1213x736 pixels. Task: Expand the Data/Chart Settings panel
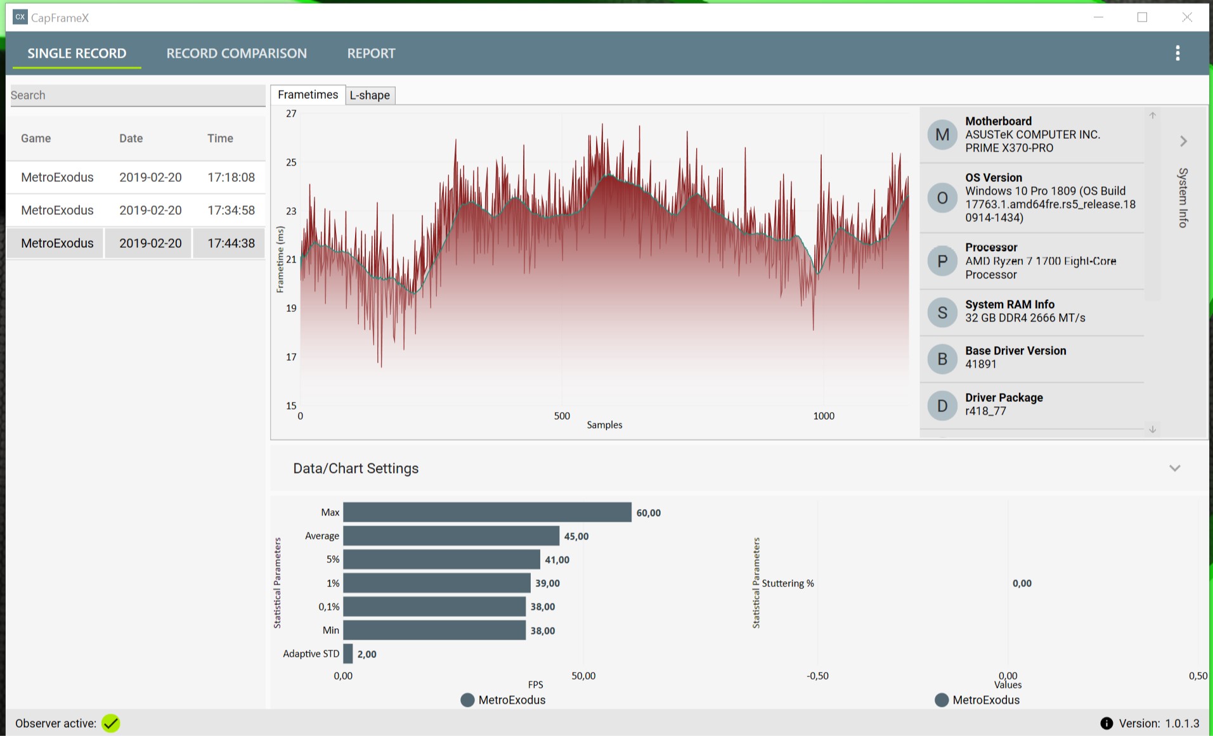click(1175, 468)
